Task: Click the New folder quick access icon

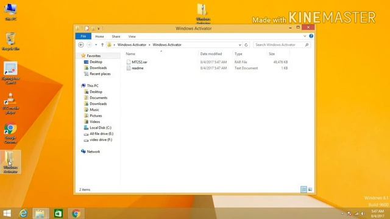Action: [x=93, y=29]
